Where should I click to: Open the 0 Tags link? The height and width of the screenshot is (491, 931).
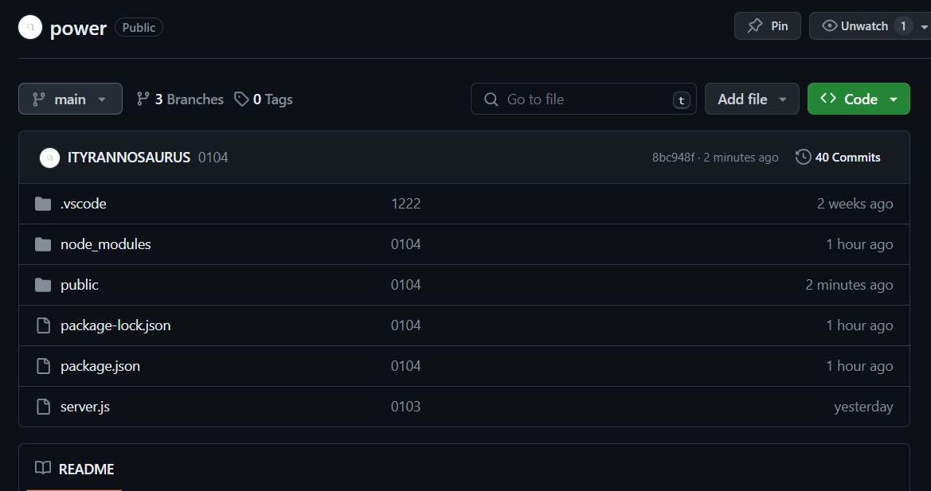pos(264,99)
